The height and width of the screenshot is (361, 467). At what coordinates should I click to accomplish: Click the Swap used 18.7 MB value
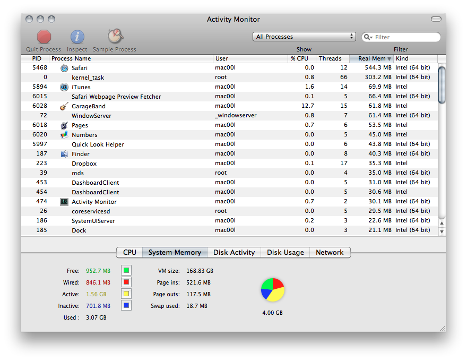point(197,306)
